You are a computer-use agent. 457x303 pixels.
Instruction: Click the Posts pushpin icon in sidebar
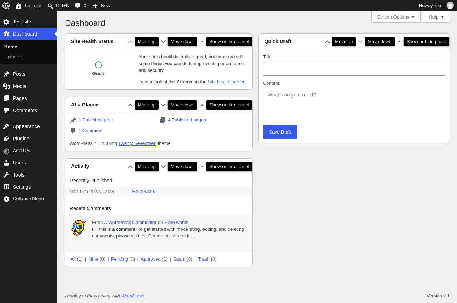6,74
